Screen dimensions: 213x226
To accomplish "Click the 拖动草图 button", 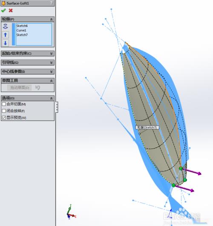I will tap(20, 88).
